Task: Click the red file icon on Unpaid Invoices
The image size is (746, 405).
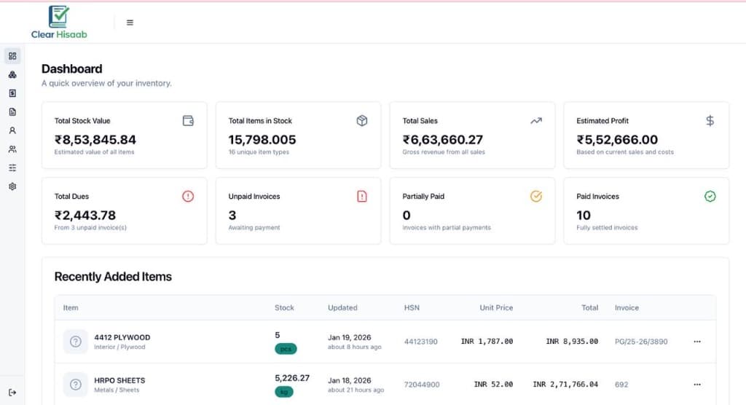Action: pos(362,196)
